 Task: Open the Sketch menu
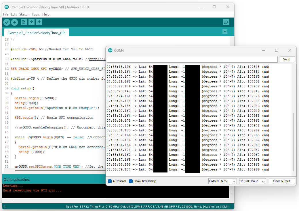[x=24, y=14]
